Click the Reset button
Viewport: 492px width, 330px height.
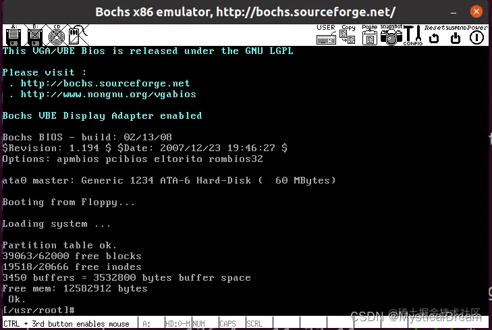click(x=434, y=35)
